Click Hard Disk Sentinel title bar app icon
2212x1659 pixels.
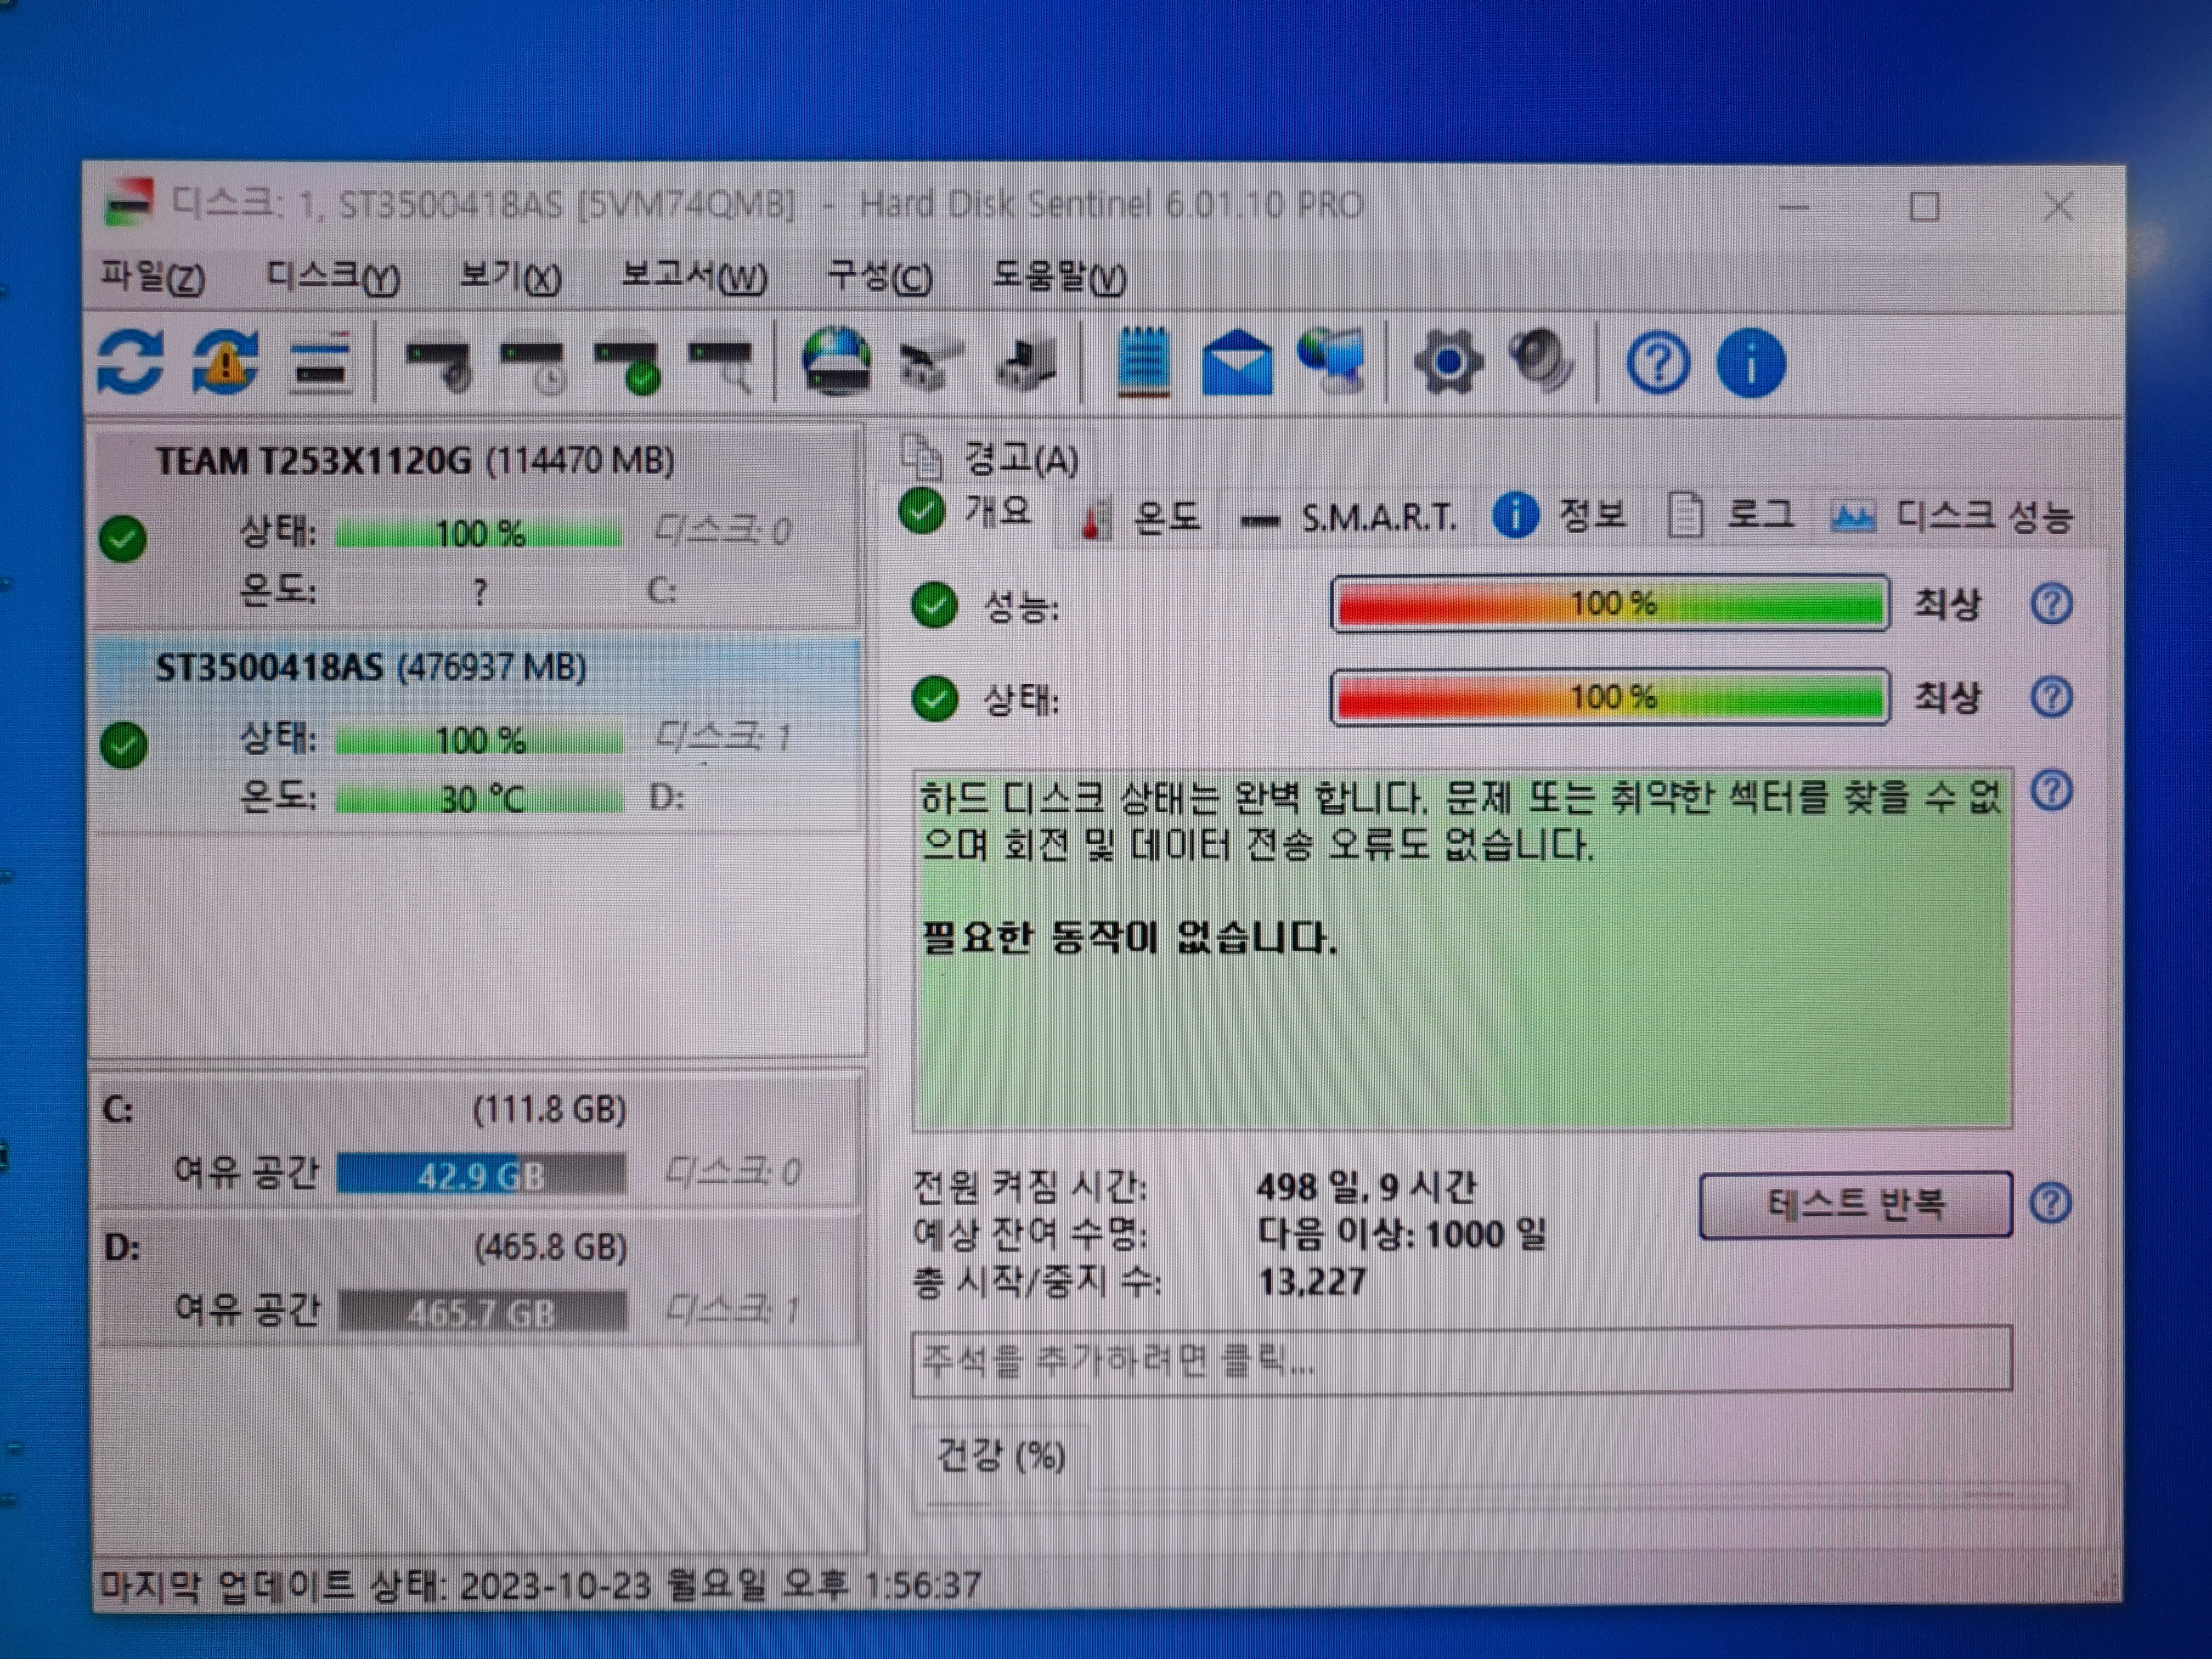(x=129, y=203)
